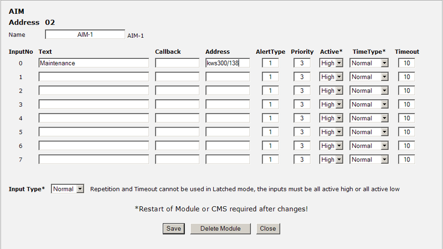Focus Priority field for input 6
The width and height of the screenshot is (443, 249).
coord(302,146)
